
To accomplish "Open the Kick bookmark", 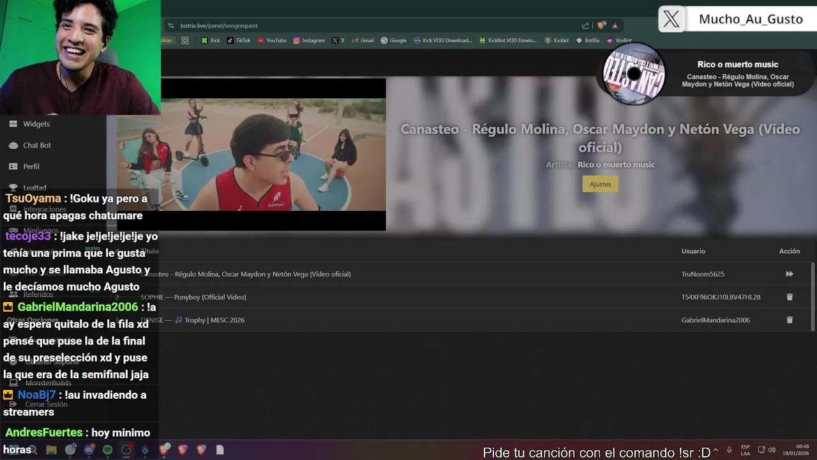I will pyautogui.click(x=211, y=40).
